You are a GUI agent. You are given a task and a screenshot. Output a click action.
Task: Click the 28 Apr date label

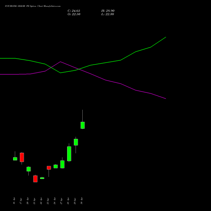(x=68, y=201)
